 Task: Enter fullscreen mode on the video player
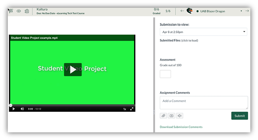132,109
